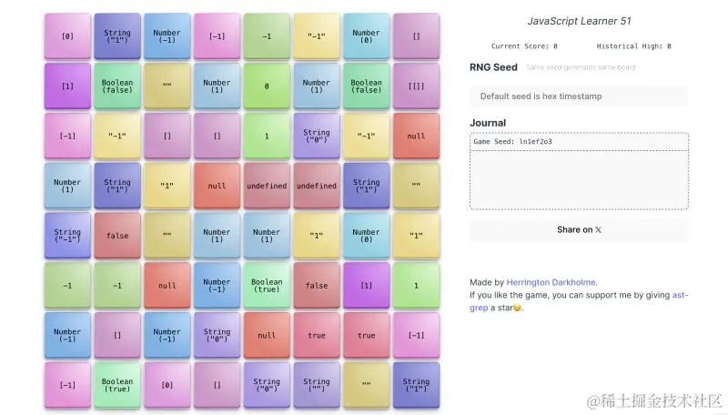
Task: Select the [[]] tile
Action: [x=416, y=86]
